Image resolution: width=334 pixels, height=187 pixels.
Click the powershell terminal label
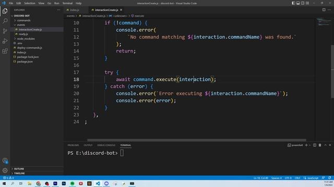tap(295, 145)
